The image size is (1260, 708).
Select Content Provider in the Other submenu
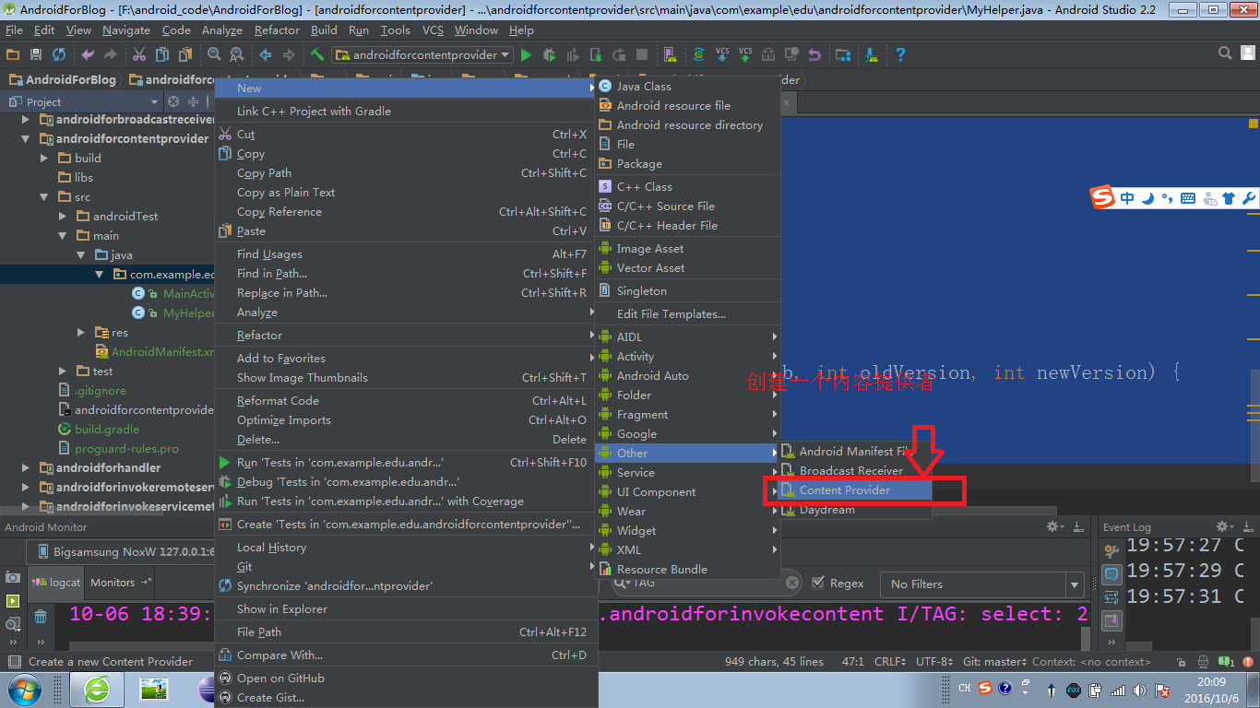click(x=856, y=490)
